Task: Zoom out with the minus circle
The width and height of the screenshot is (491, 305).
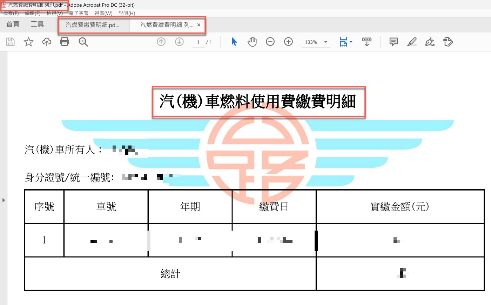Action: click(x=270, y=42)
